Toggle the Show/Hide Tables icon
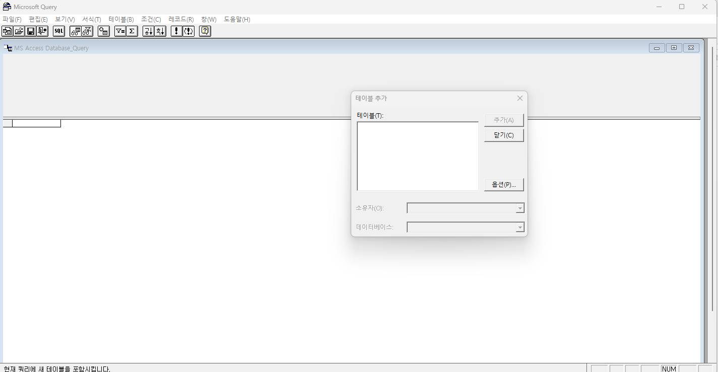Screen dimensions: 718x372 (x=76, y=31)
